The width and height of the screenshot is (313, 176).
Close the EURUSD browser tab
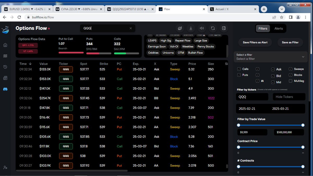coord(50,9)
